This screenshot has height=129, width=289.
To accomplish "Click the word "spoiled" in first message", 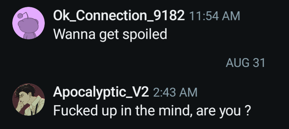I will coord(145,34).
